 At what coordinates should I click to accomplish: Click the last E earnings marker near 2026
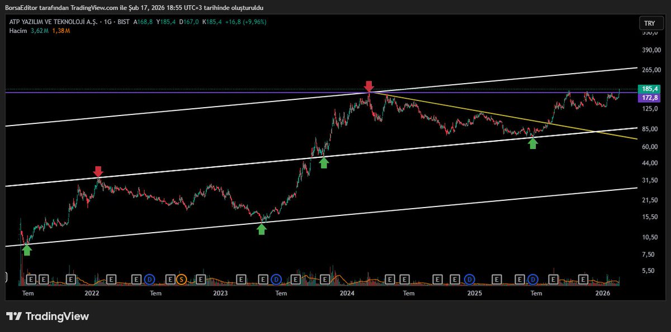point(583,278)
